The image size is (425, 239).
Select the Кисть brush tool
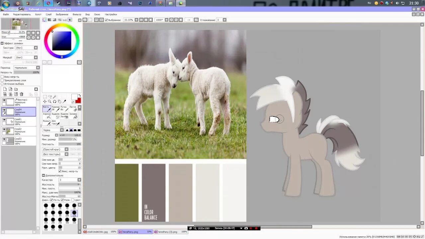(47, 109)
